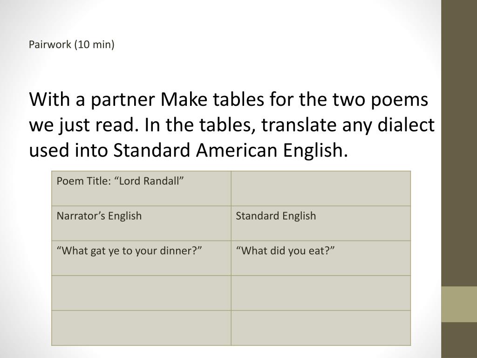The width and height of the screenshot is (477, 358).
Task: Select the Narrator's English header cell
Action: 141,223
